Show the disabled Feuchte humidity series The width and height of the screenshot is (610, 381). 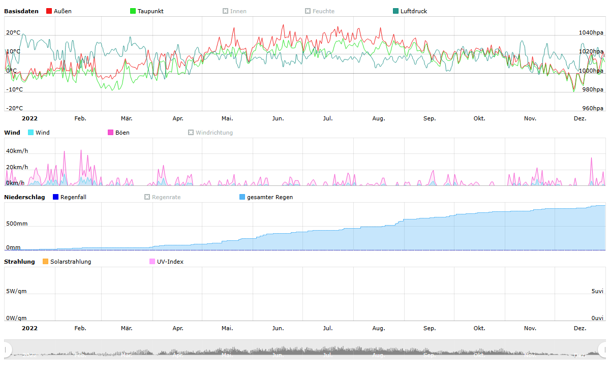(x=308, y=11)
